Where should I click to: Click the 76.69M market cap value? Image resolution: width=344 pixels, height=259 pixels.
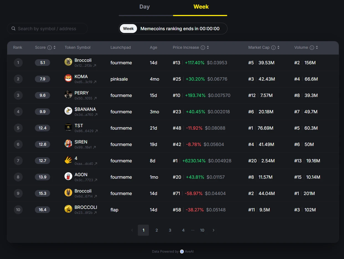(265, 128)
